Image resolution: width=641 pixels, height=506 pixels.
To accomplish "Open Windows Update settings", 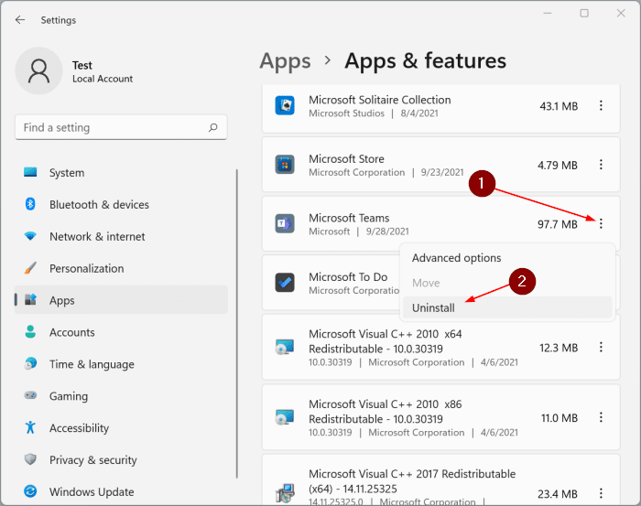I will tap(121, 491).
